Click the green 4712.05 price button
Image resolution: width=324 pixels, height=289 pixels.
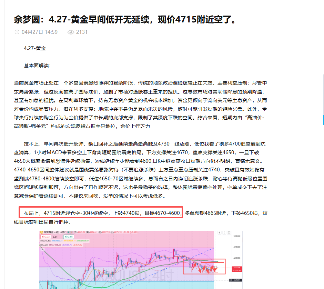coord(69,237)
